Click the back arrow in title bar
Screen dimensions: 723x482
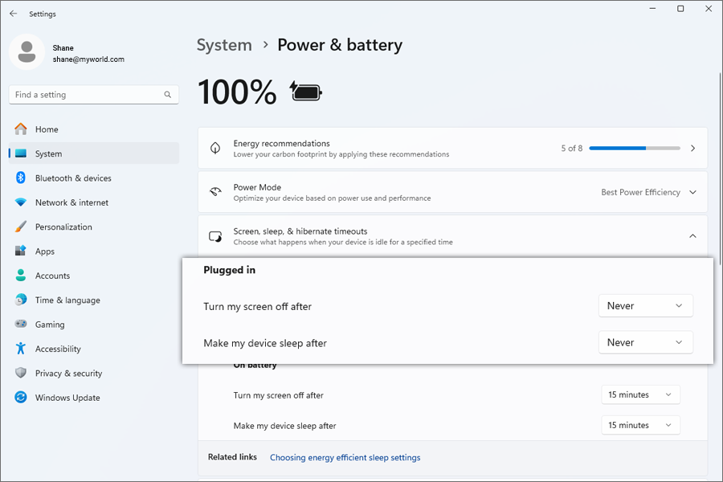point(13,14)
